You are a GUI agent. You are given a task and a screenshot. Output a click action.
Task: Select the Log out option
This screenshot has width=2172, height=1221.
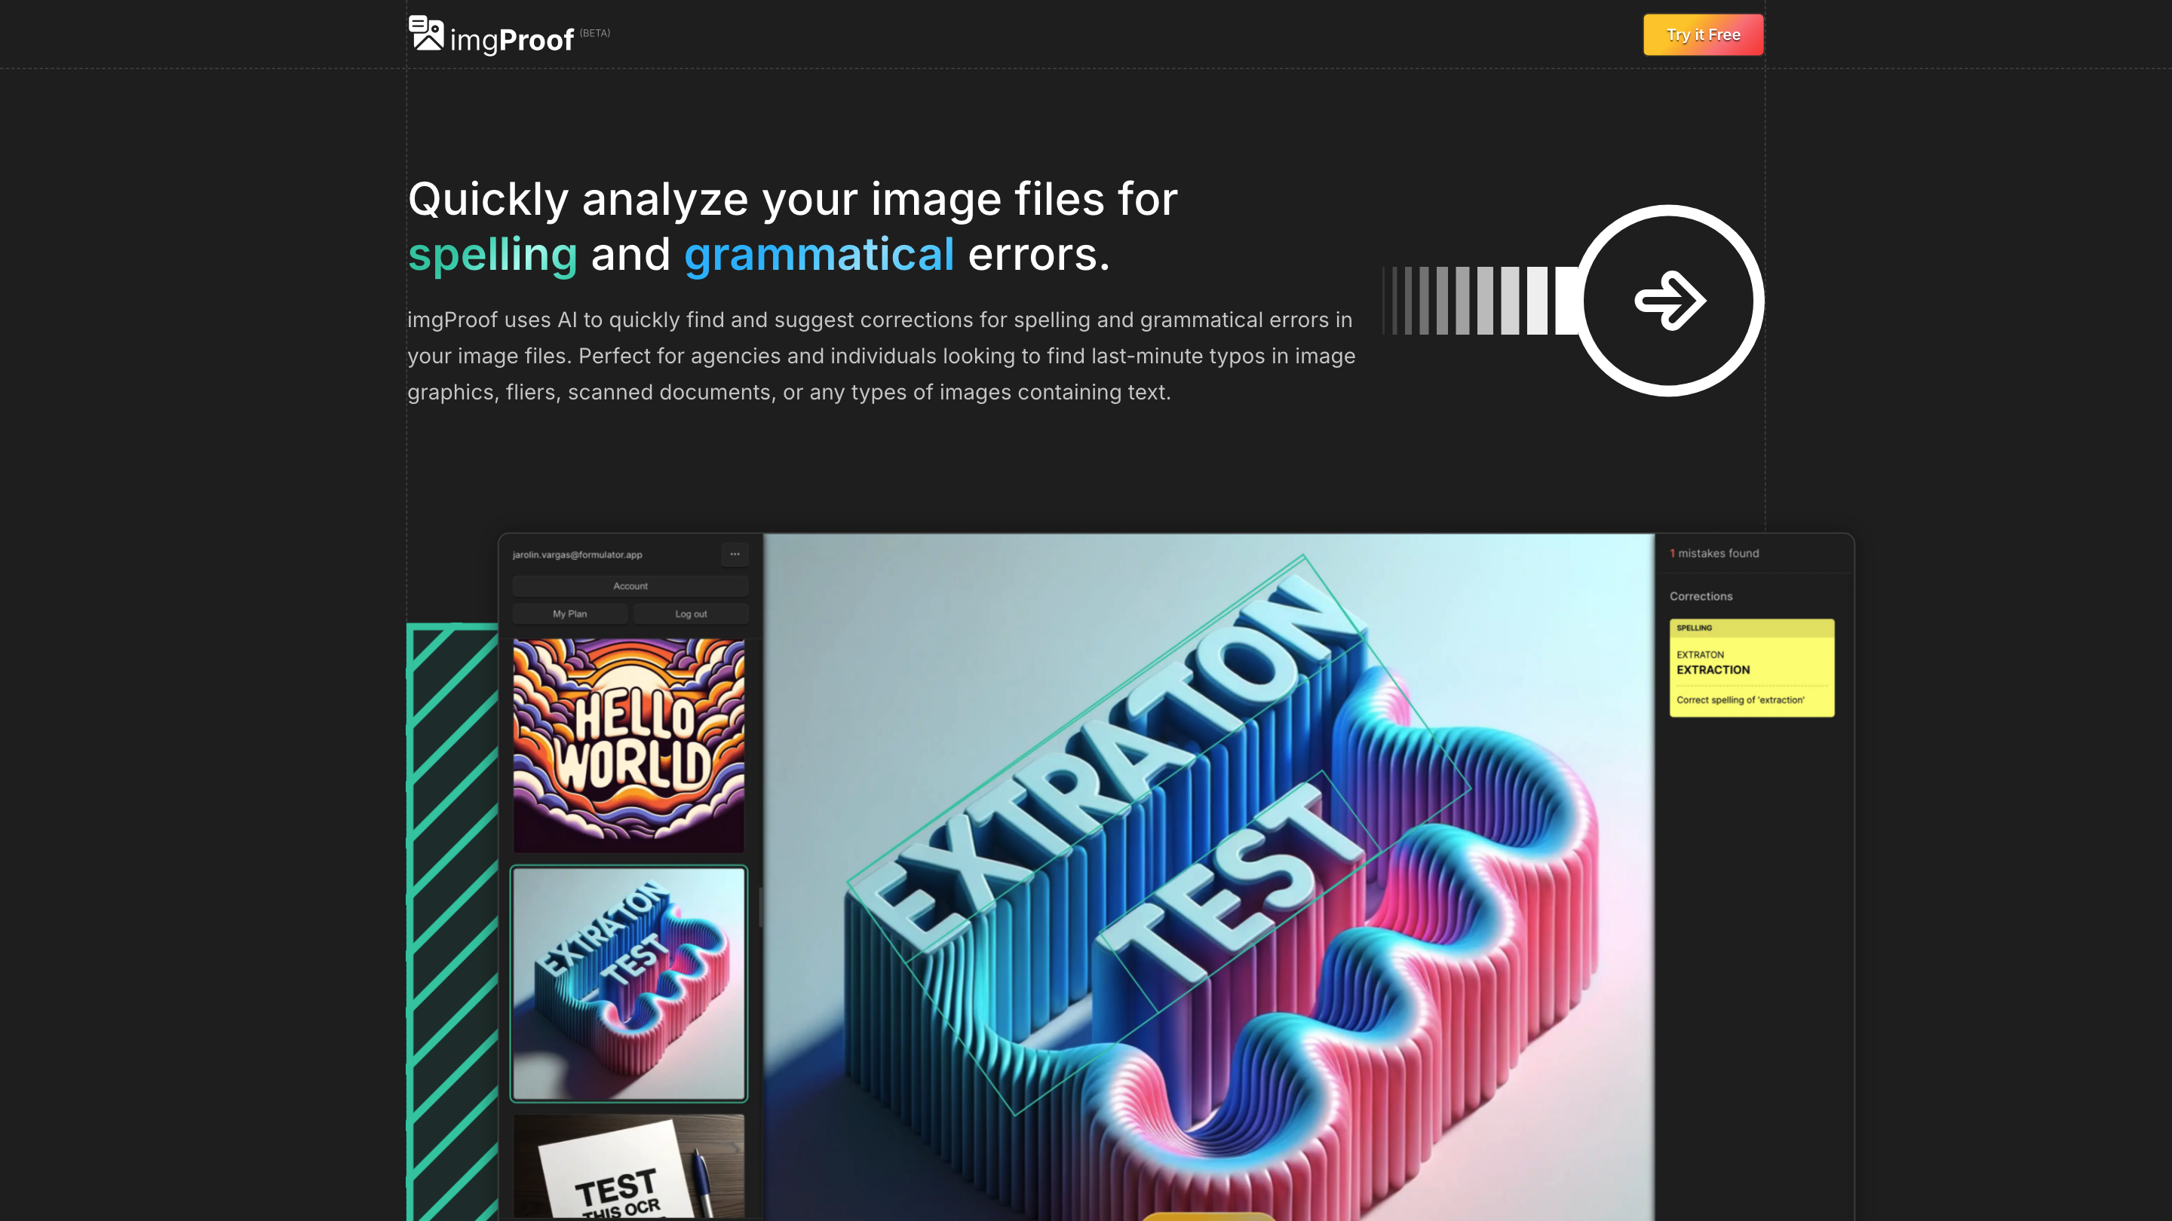pyautogui.click(x=691, y=614)
